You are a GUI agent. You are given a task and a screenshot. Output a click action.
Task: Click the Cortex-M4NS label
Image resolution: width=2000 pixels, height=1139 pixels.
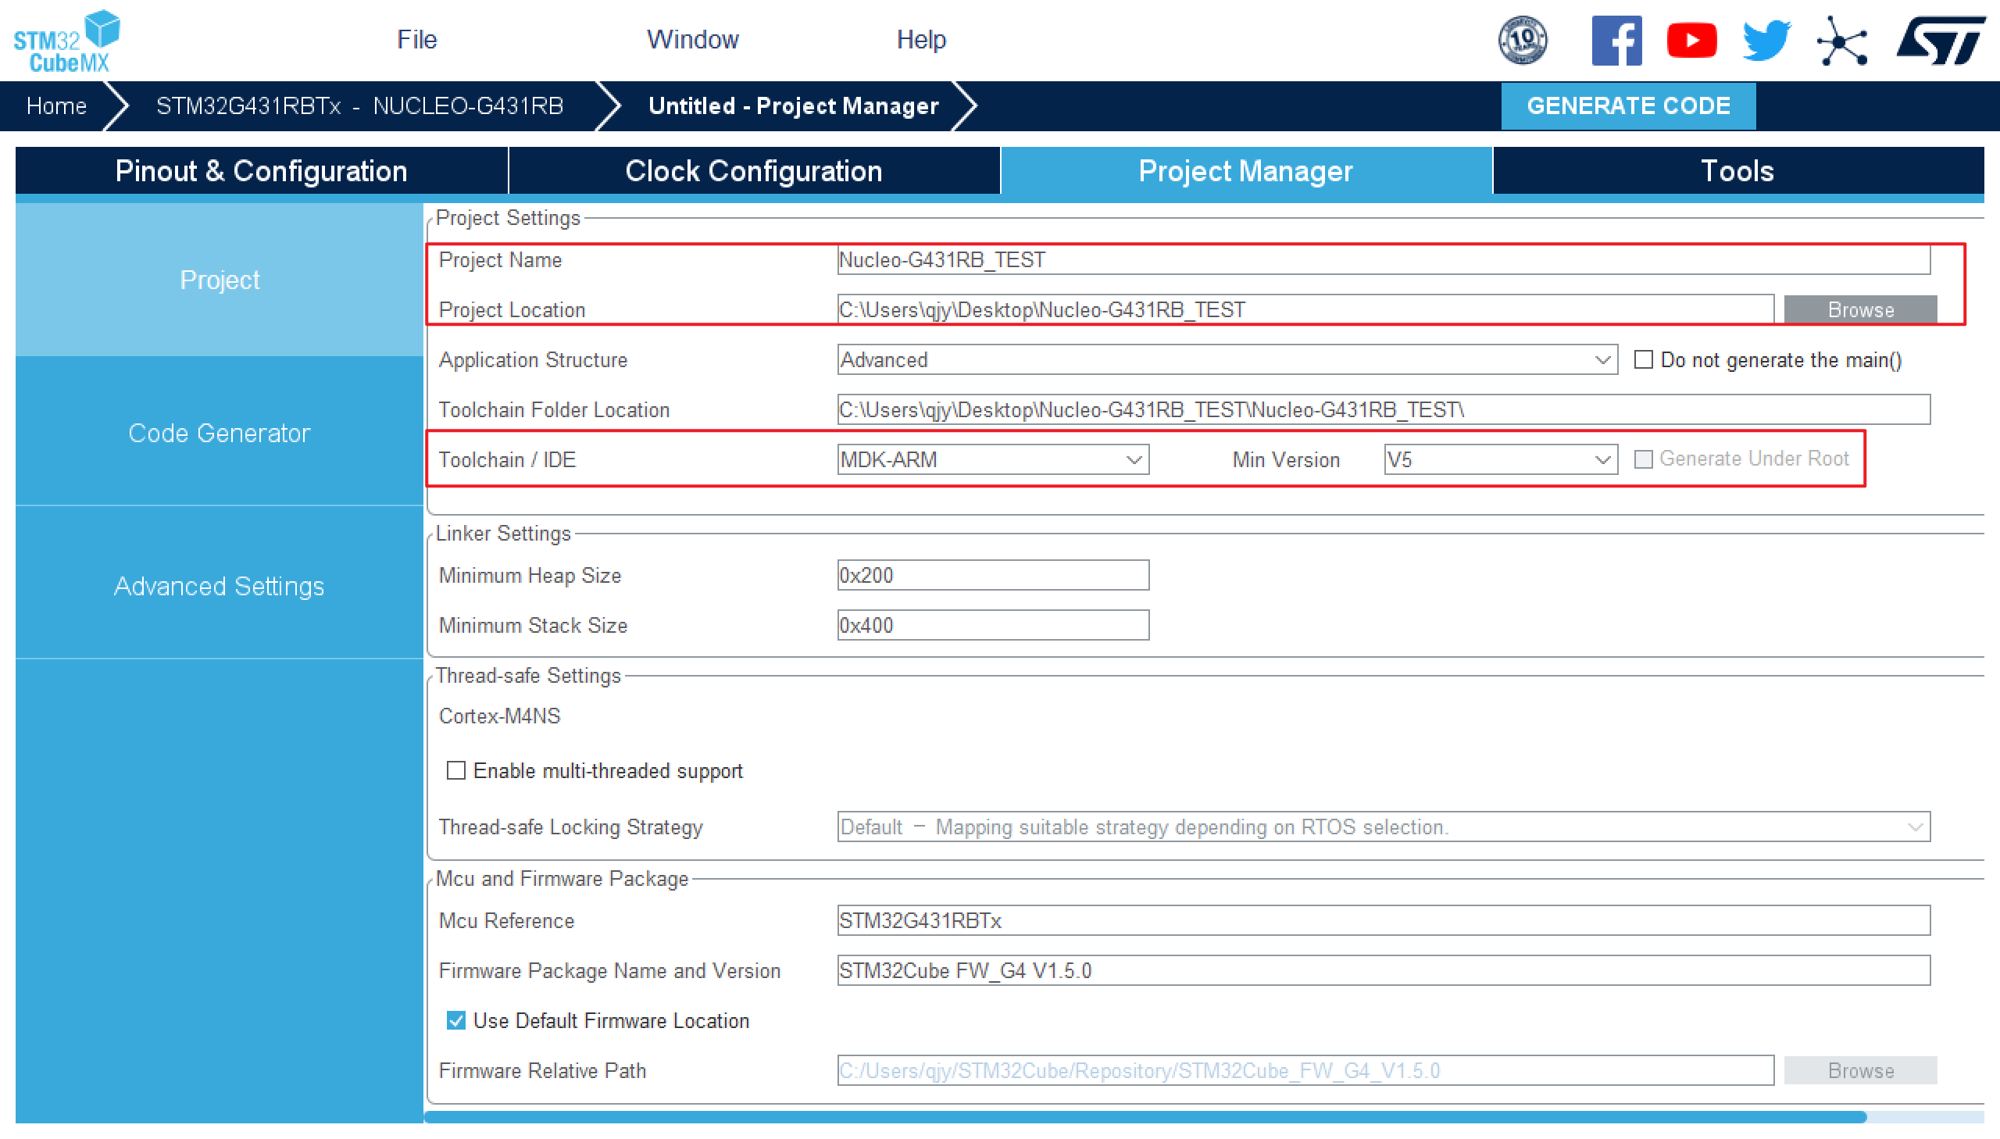click(x=499, y=716)
